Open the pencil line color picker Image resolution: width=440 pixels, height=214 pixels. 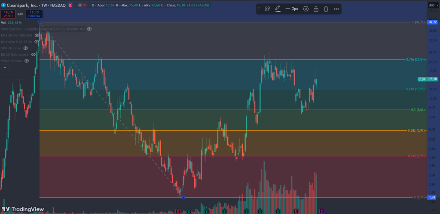[x=278, y=9]
